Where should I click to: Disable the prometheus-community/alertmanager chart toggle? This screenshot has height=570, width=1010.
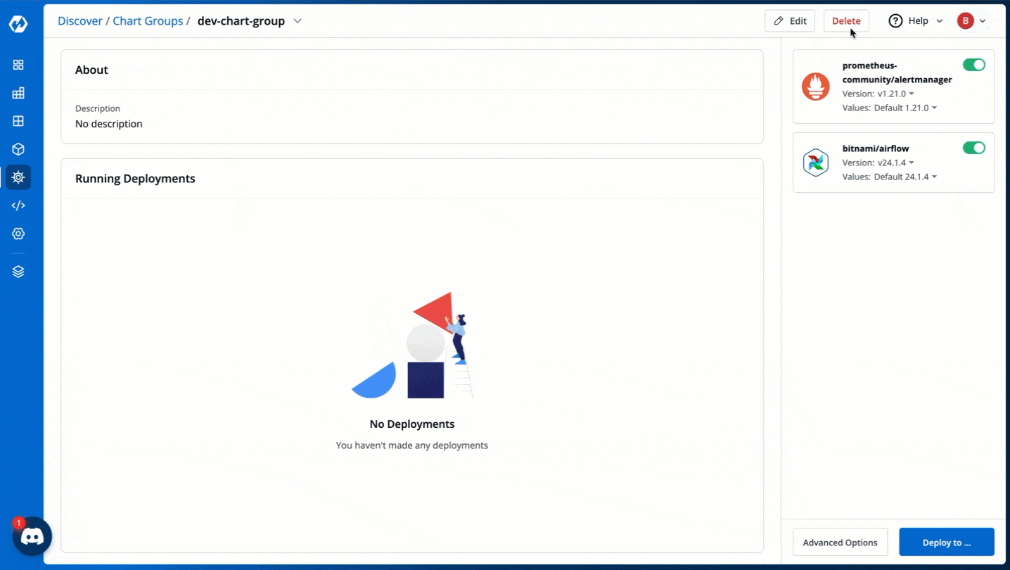pos(973,64)
